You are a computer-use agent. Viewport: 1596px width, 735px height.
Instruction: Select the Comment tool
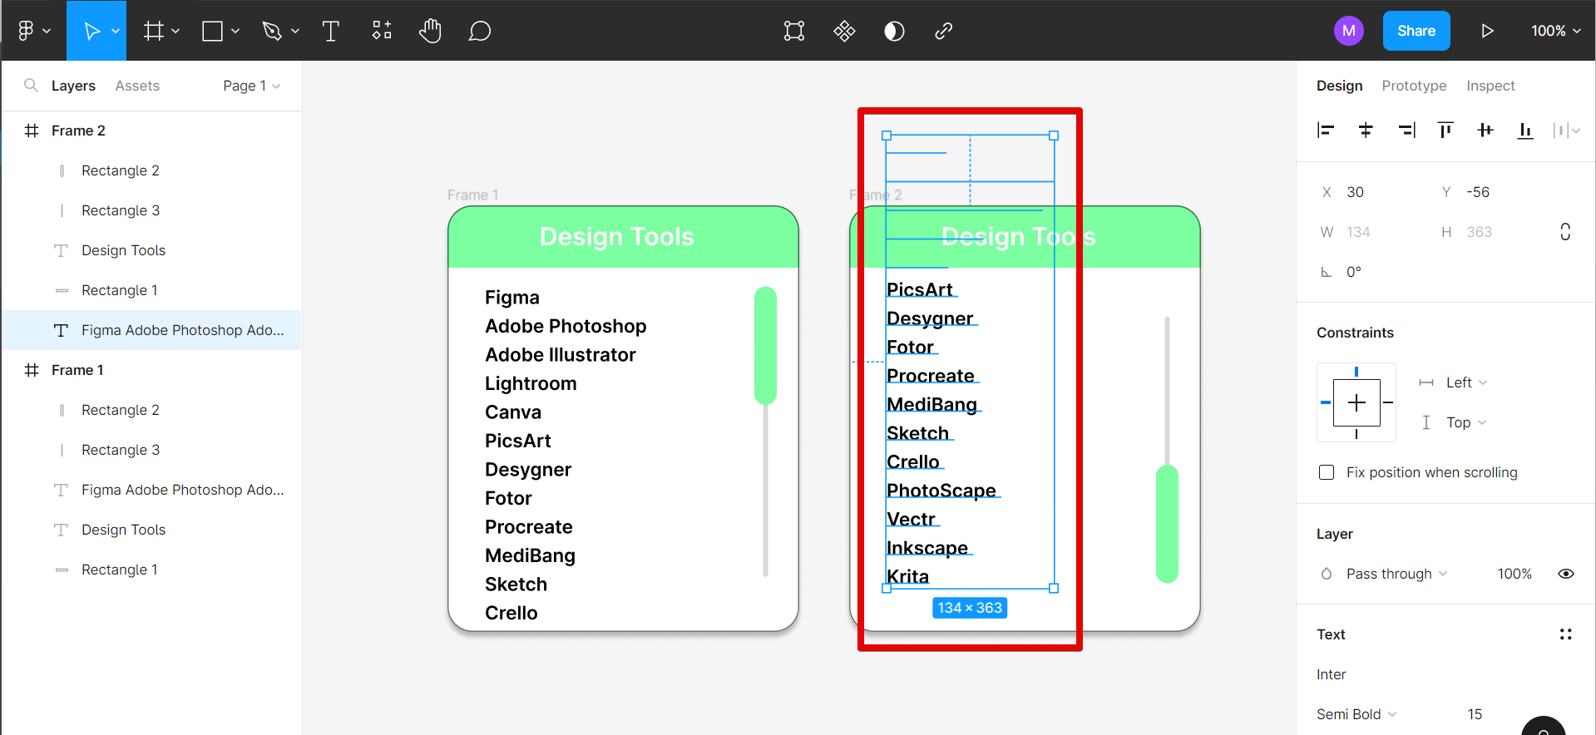[479, 32]
